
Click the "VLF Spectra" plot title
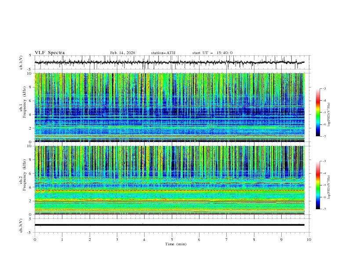(x=50, y=53)
